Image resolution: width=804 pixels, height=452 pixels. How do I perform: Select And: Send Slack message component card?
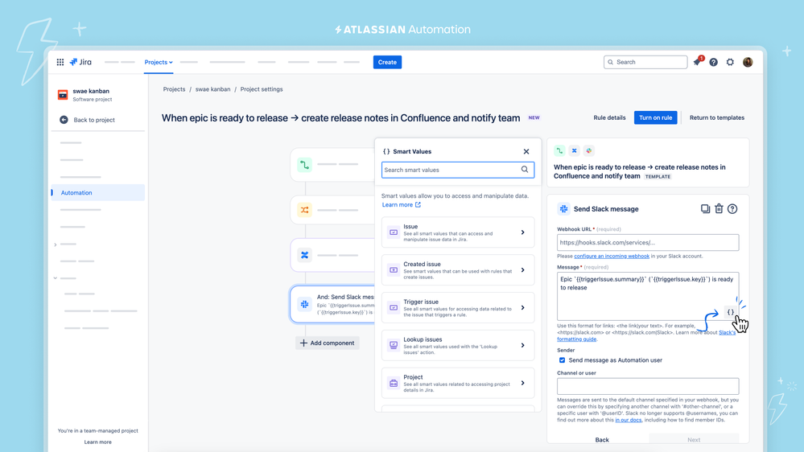(332, 304)
